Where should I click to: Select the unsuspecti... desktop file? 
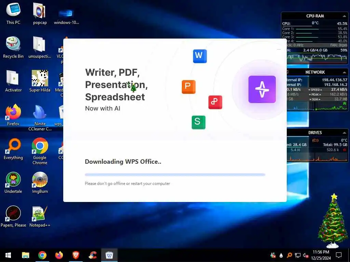pos(40,47)
